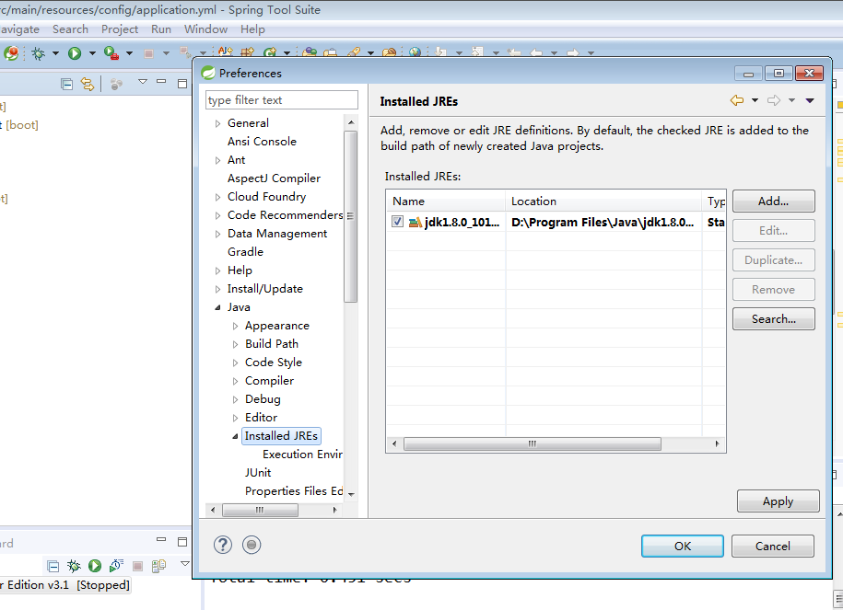The image size is (843, 610).
Task: Click the "type filter text" field
Action: (x=282, y=100)
